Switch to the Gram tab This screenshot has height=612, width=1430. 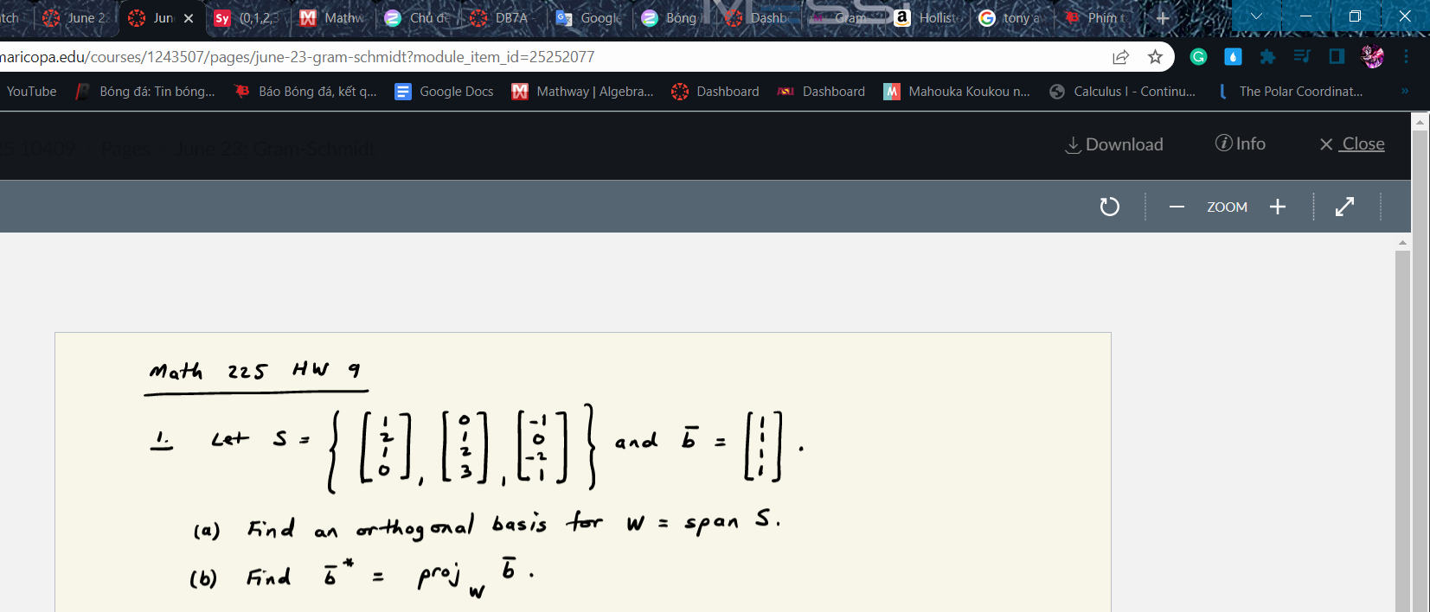coord(843,18)
